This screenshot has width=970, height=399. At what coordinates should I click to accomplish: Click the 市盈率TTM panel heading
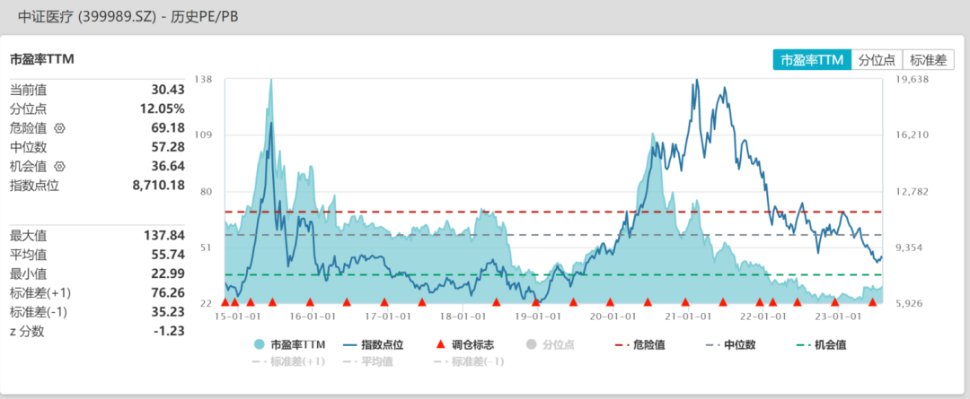tap(41, 59)
